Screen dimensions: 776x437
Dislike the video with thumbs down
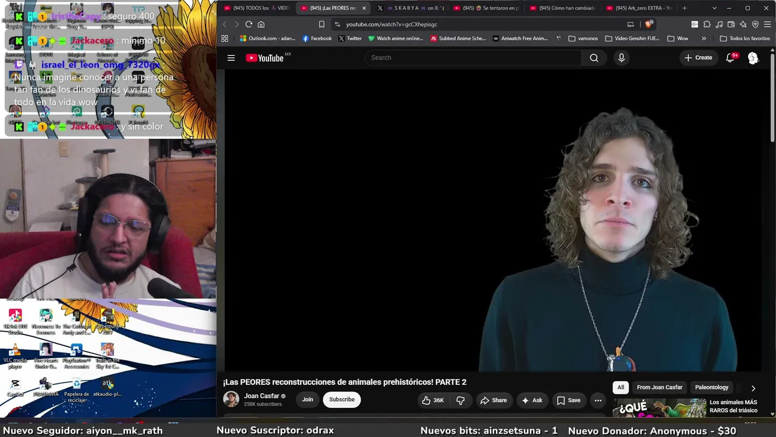pyautogui.click(x=461, y=400)
